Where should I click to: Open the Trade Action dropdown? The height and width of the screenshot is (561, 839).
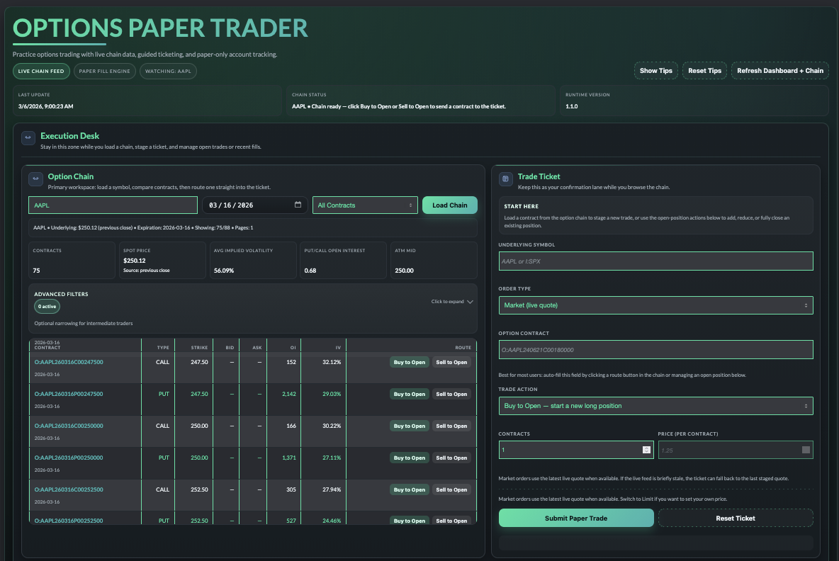[x=655, y=406]
